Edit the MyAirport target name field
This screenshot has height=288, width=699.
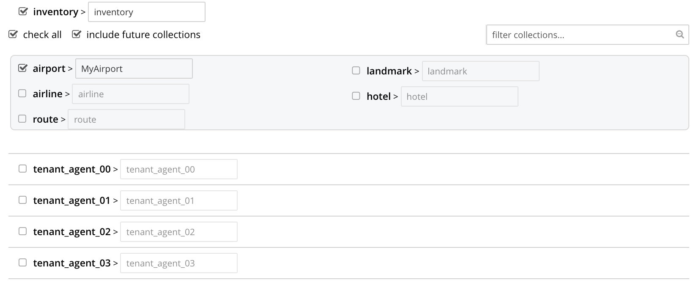pyautogui.click(x=134, y=69)
